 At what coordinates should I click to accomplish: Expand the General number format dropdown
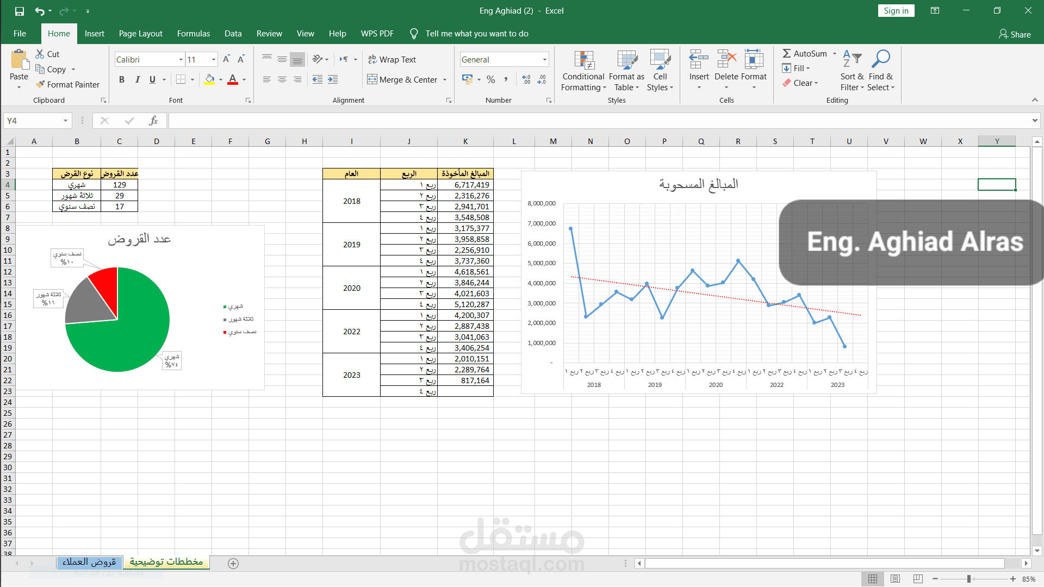tap(544, 59)
